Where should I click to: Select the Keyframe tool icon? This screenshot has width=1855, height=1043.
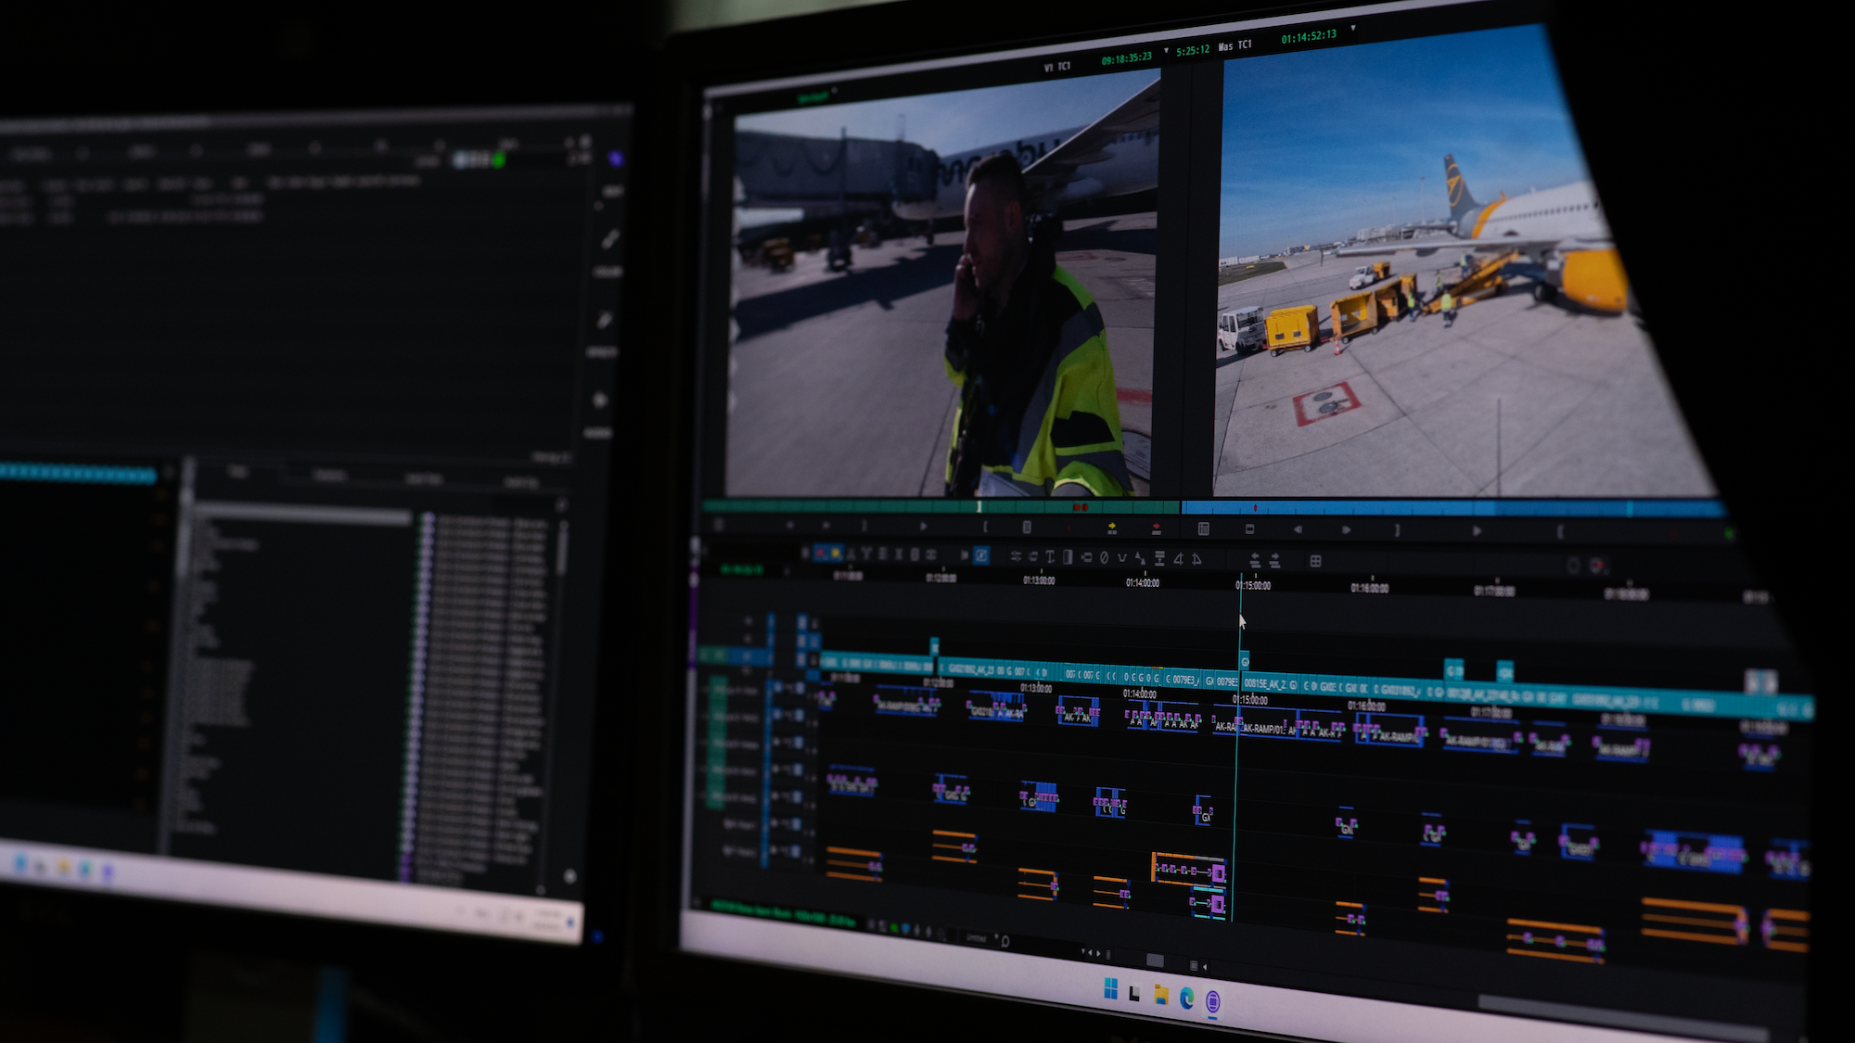(x=1141, y=556)
